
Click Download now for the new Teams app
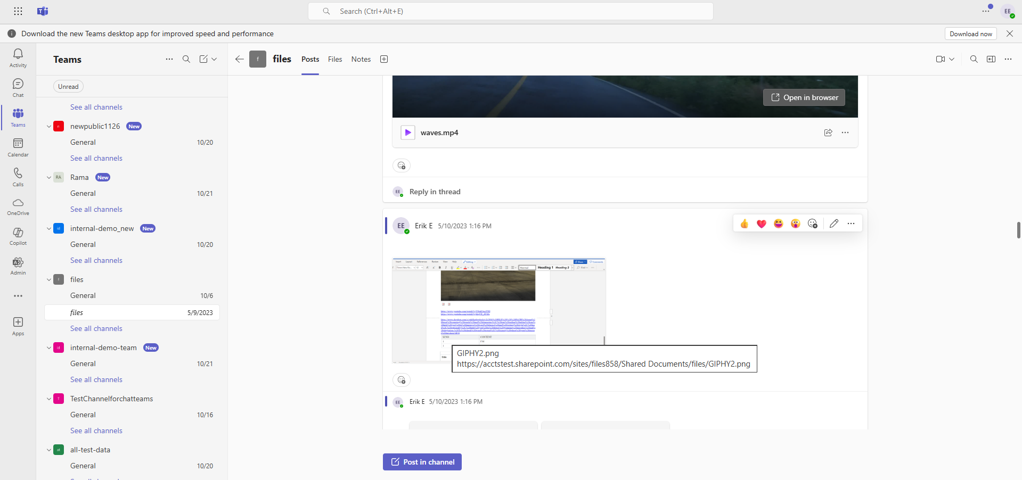[970, 33]
